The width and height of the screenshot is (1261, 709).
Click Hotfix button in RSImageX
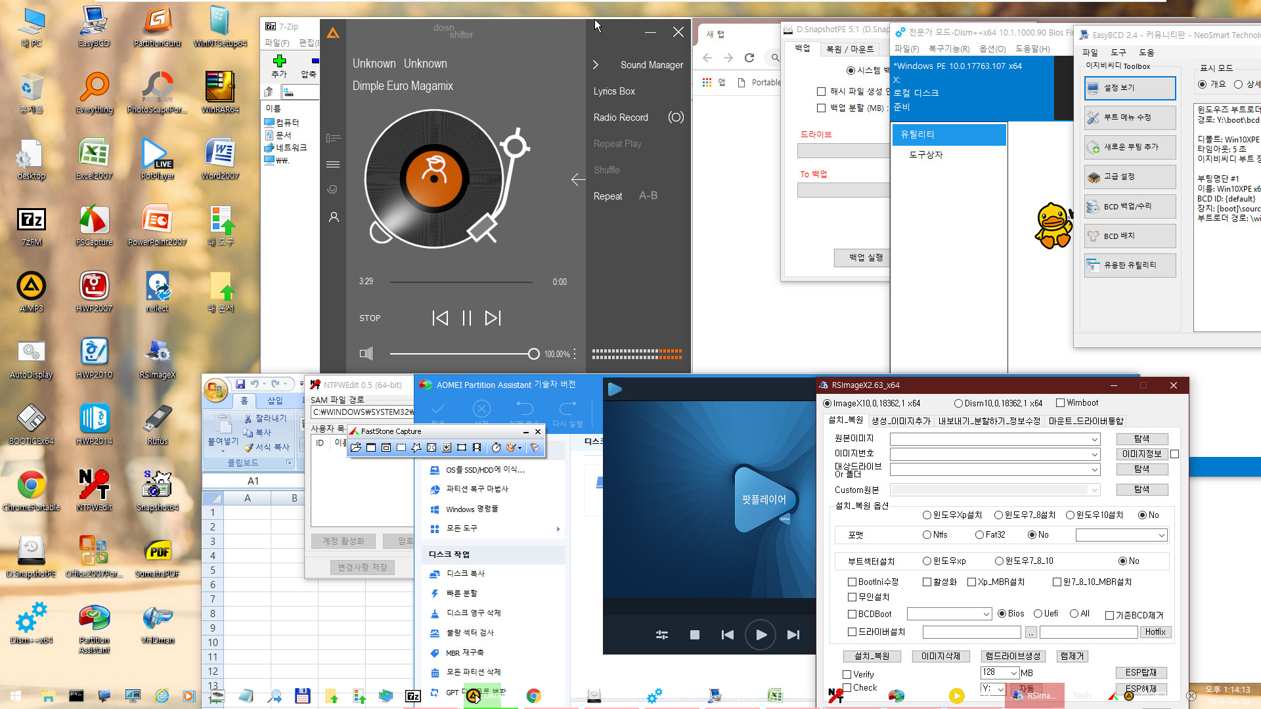click(x=1155, y=632)
